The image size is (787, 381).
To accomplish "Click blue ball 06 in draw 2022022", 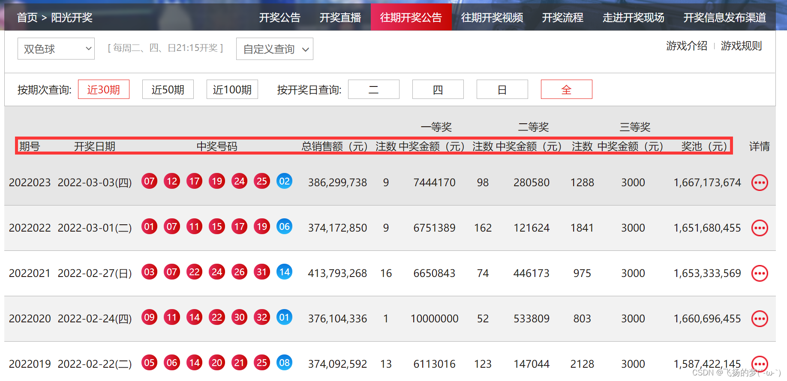I will click(x=284, y=226).
